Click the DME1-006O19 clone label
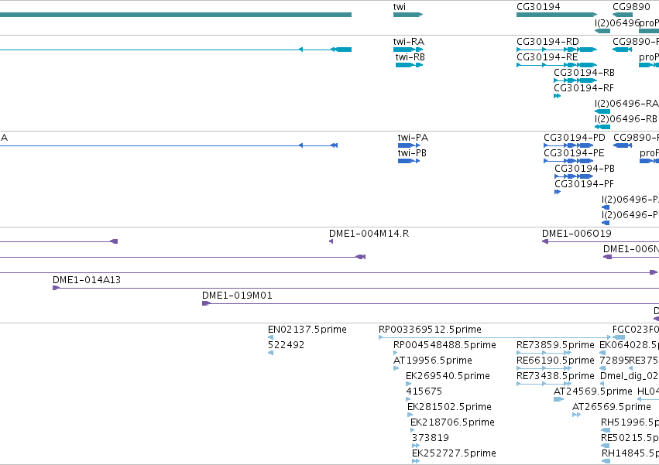Screen dimensions: 659x465 click(x=577, y=234)
